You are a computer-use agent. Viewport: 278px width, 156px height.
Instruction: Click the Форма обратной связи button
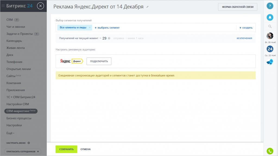point(238,7)
